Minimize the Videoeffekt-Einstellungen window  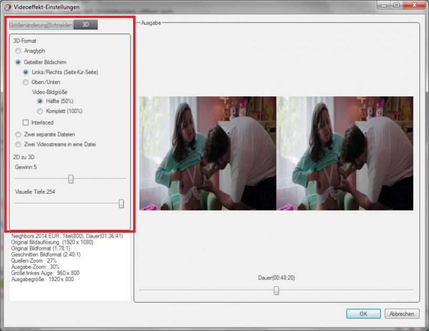(384, 5)
